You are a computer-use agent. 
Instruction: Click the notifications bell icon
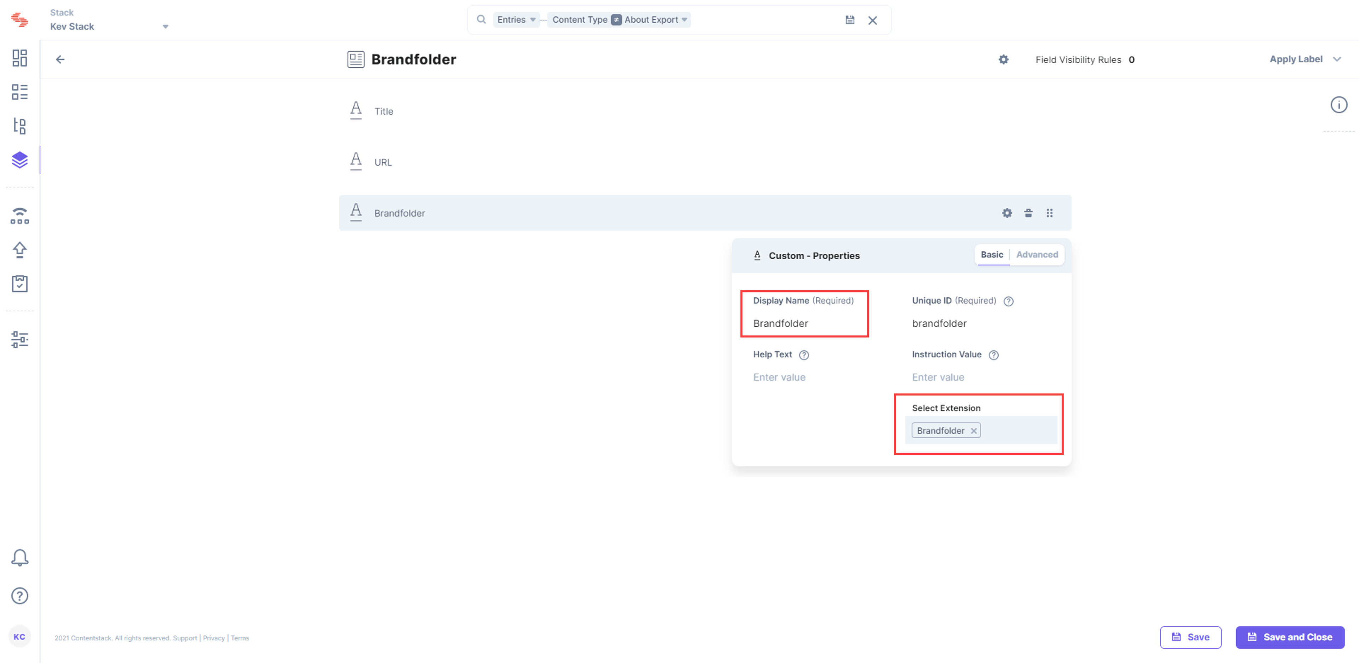click(19, 558)
